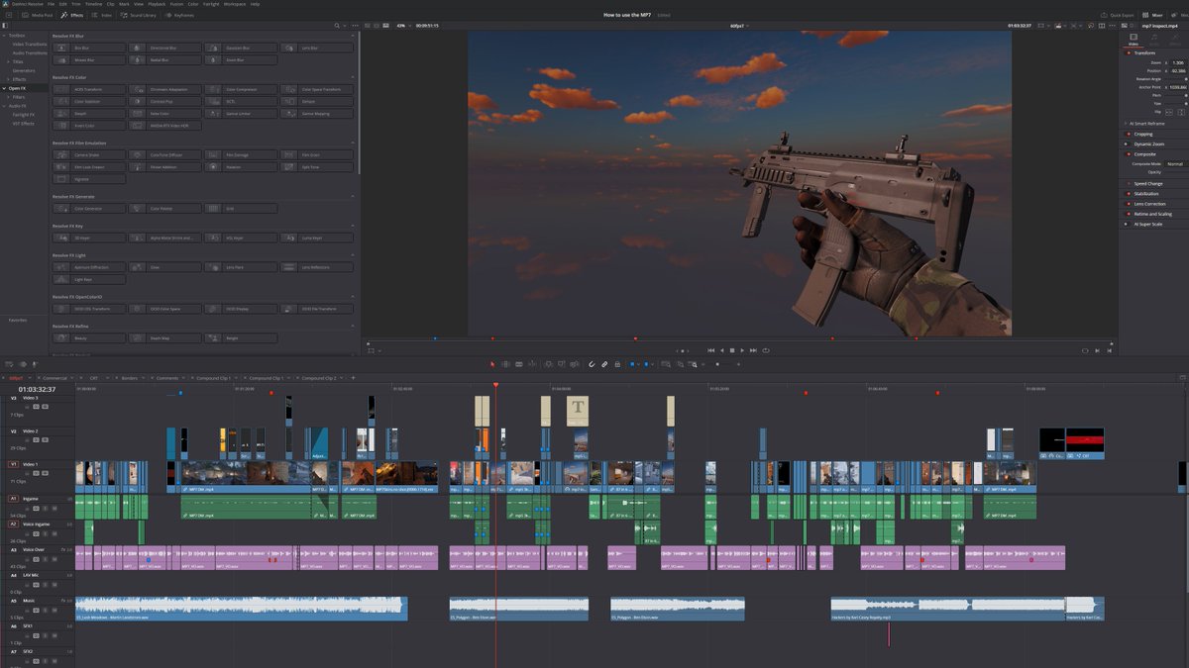Toggle the Effects panel button
This screenshot has width=1189, height=668.
point(73,16)
